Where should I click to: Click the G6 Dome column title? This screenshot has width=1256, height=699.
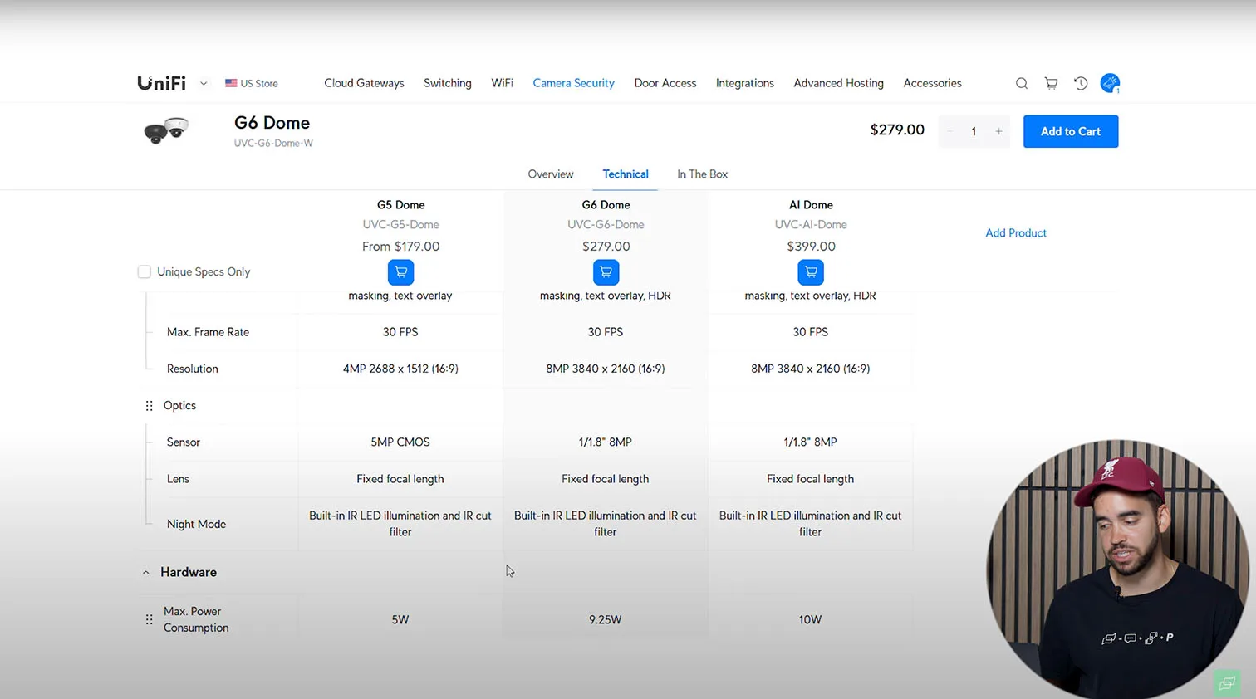pos(606,205)
